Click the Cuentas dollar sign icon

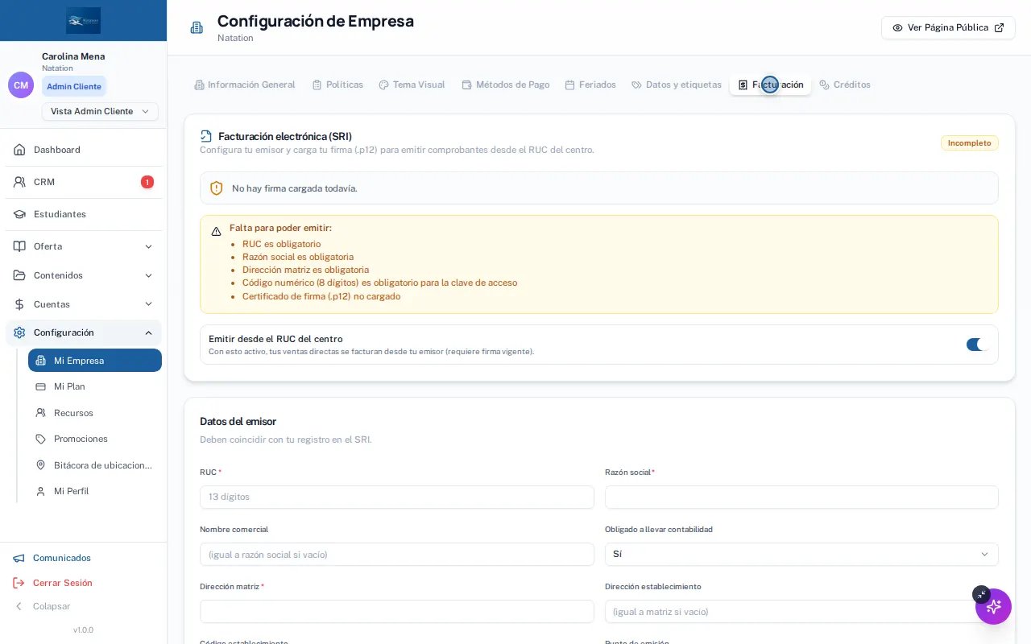[x=19, y=304]
